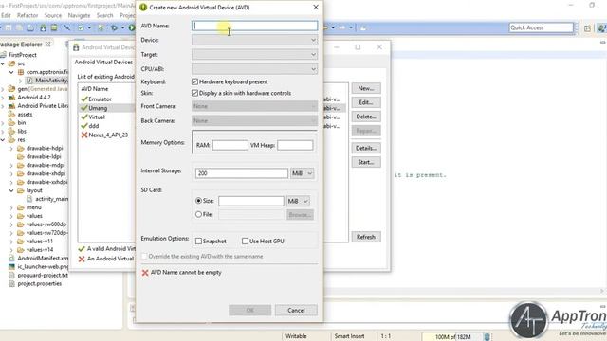Select the Package Explorer tab

21,45
